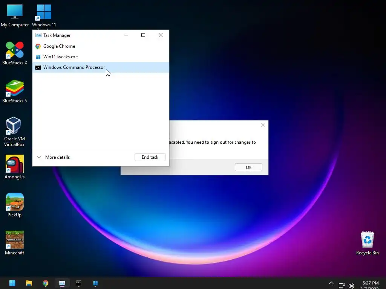Image resolution: width=386 pixels, height=289 pixels.
Task: Close the Task Manager window
Action: click(161, 35)
